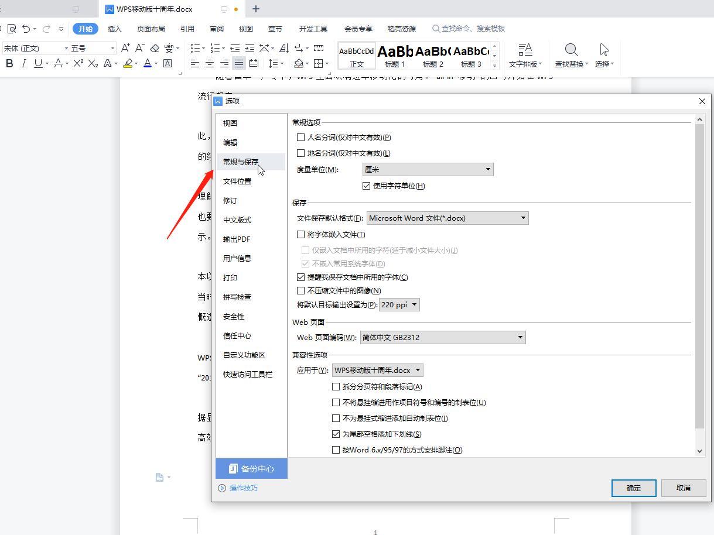
Task: Switch to the 页面布局 ribbon tab
Action: pyautogui.click(x=151, y=29)
